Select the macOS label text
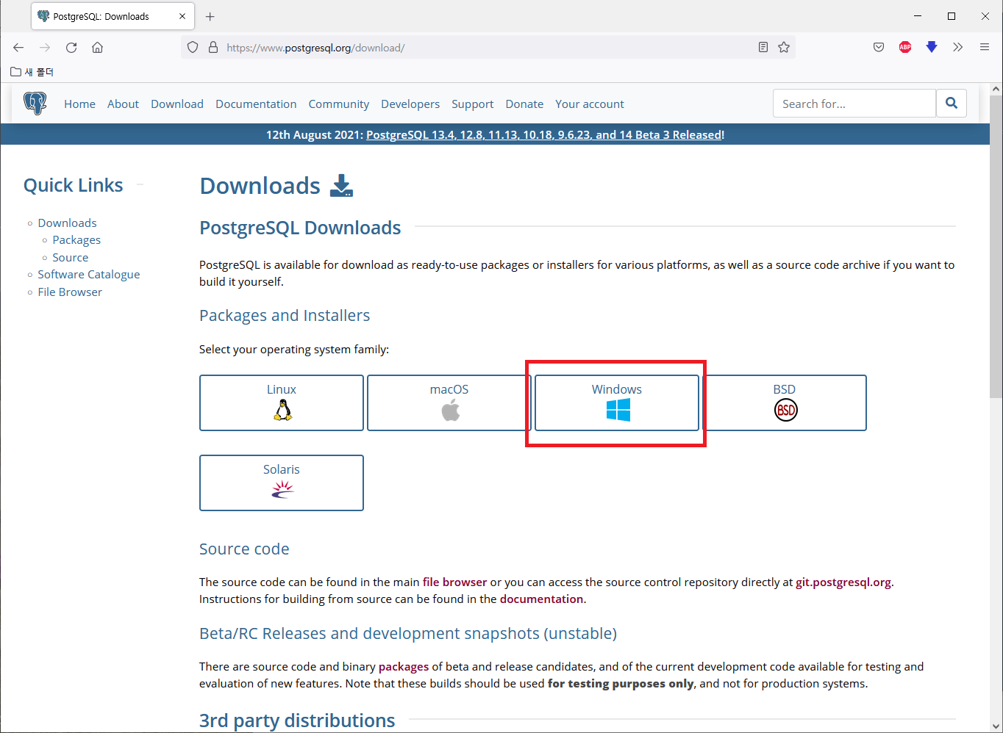Viewport: 1003px width, 733px height. point(449,389)
